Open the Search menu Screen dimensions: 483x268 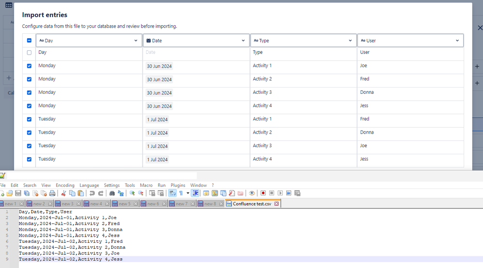[29, 185]
